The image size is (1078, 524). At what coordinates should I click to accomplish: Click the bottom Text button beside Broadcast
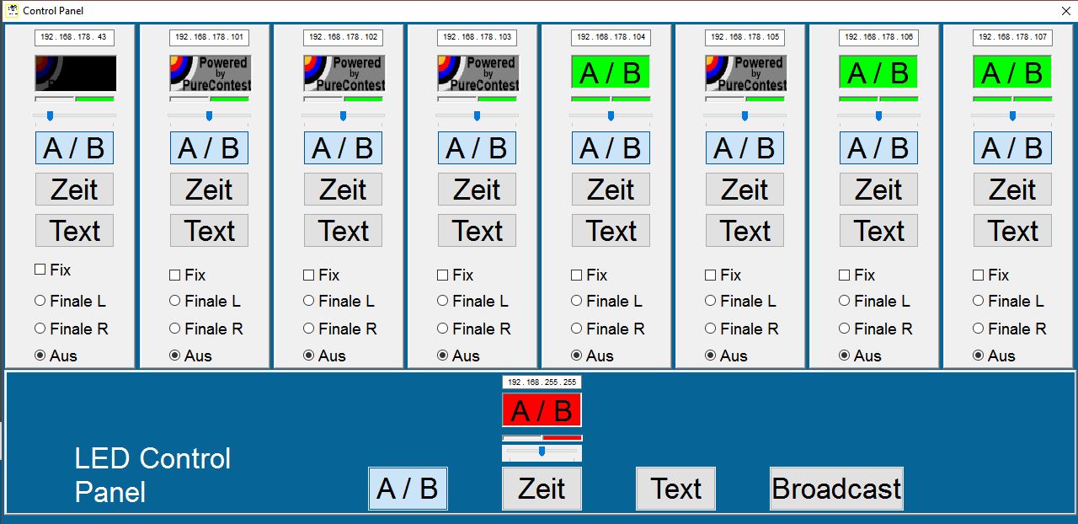point(675,489)
